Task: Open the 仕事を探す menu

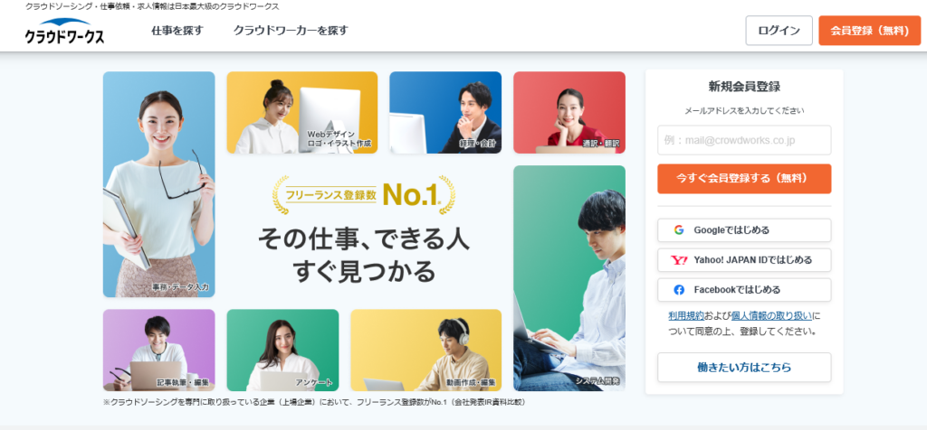Action: (x=177, y=31)
